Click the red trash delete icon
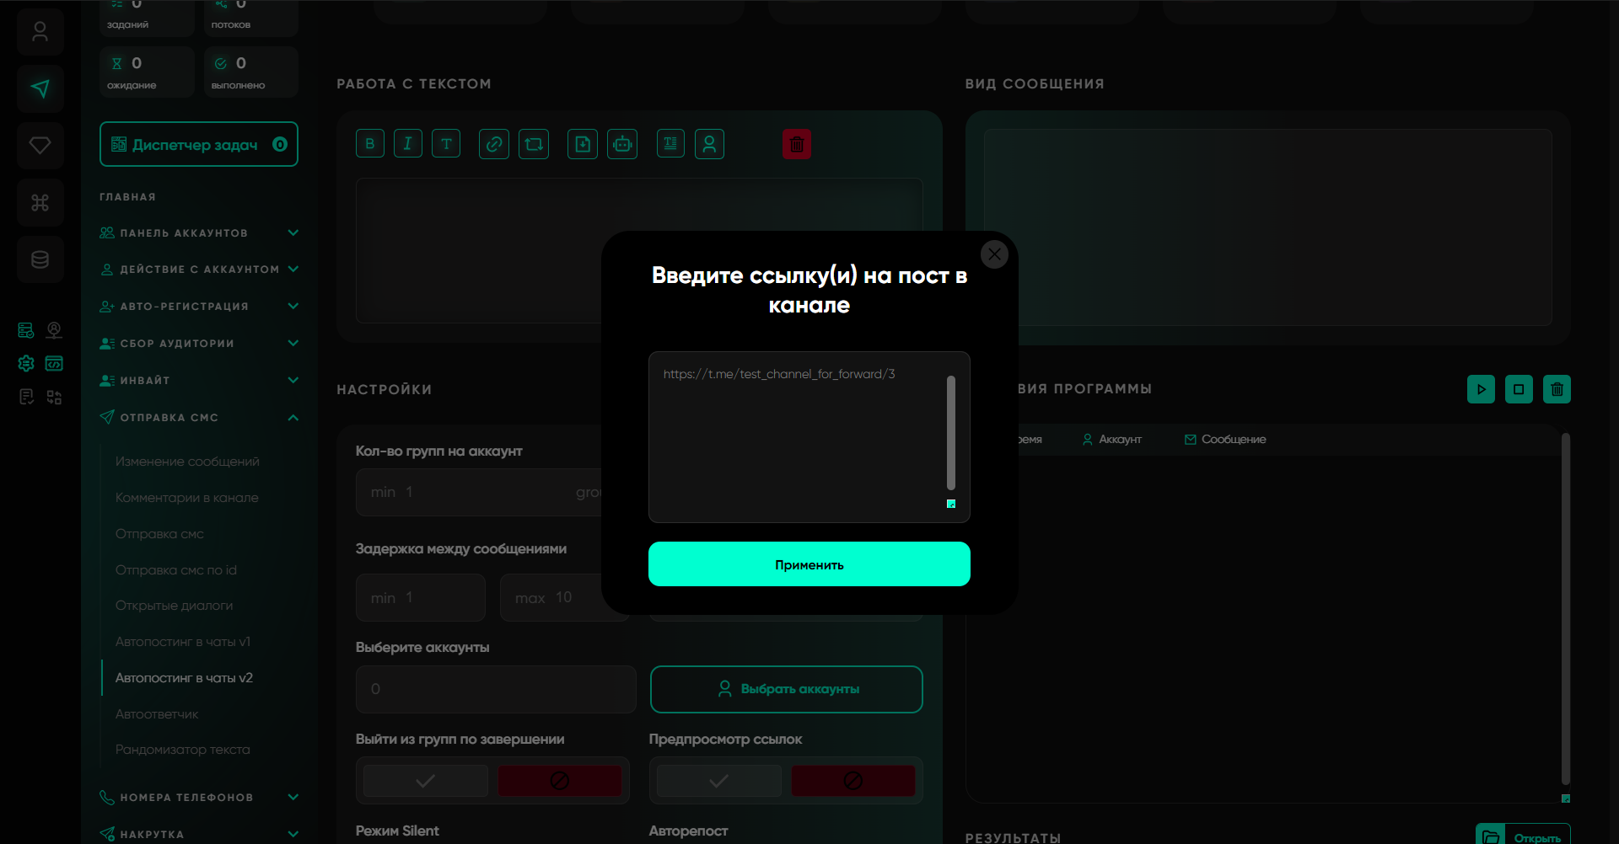1619x844 pixels. [x=796, y=144]
